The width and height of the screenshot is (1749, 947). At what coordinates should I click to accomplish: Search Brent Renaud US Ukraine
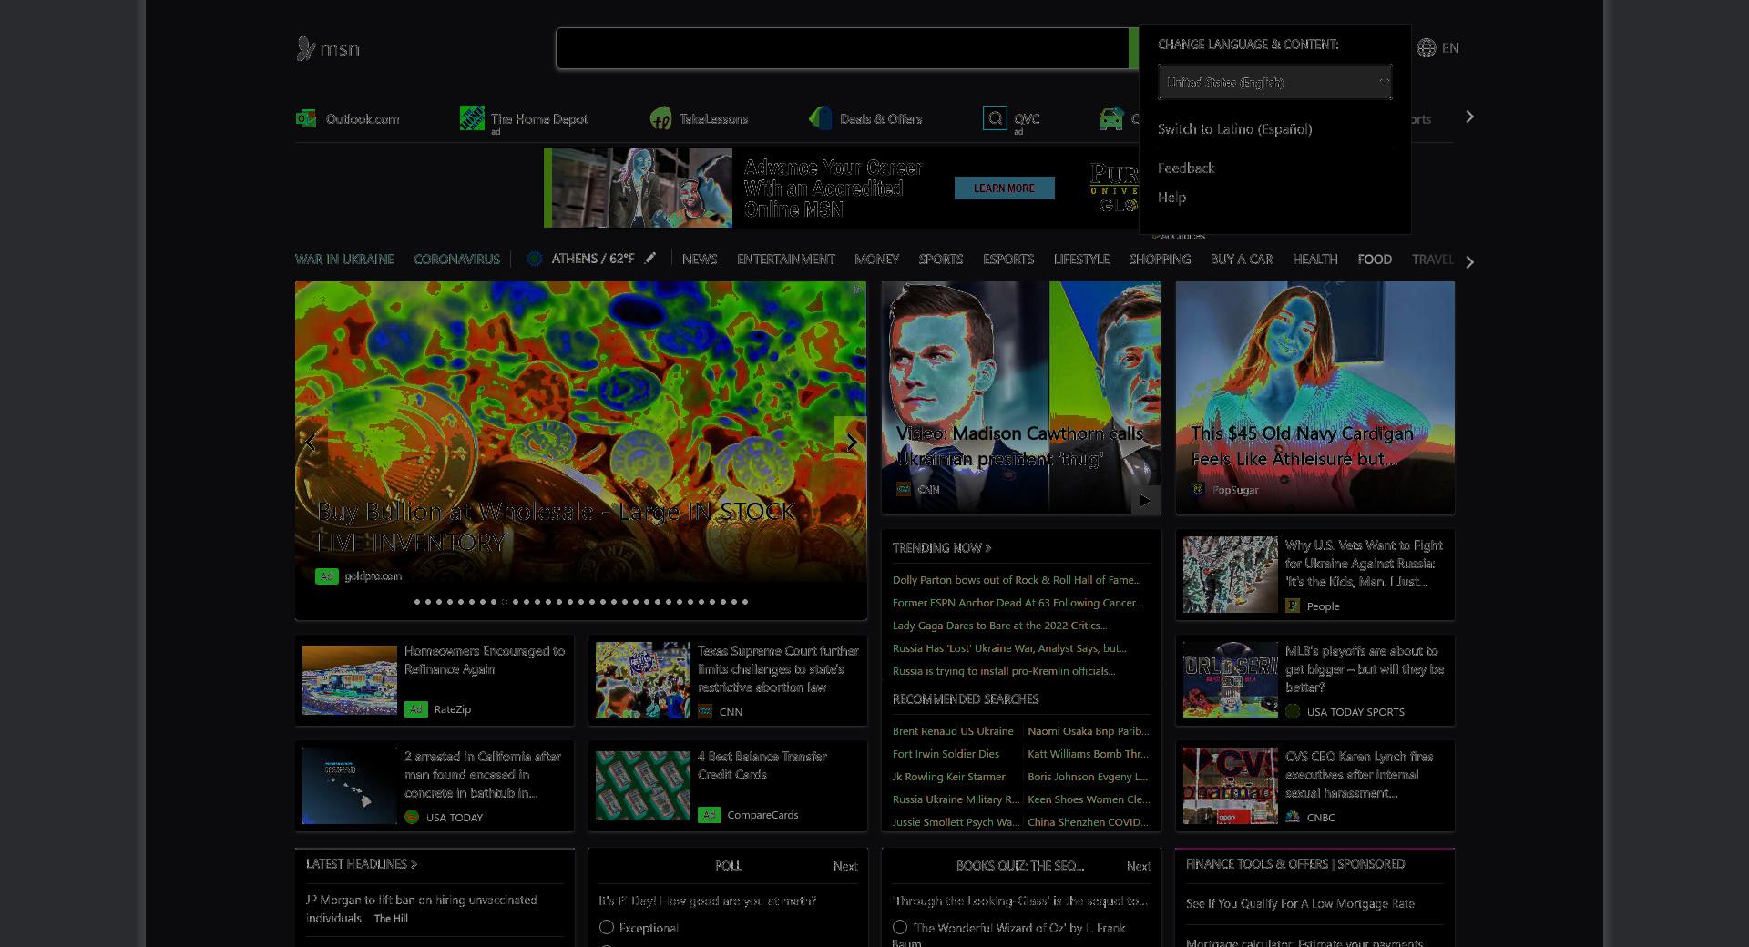tap(952, 730)
